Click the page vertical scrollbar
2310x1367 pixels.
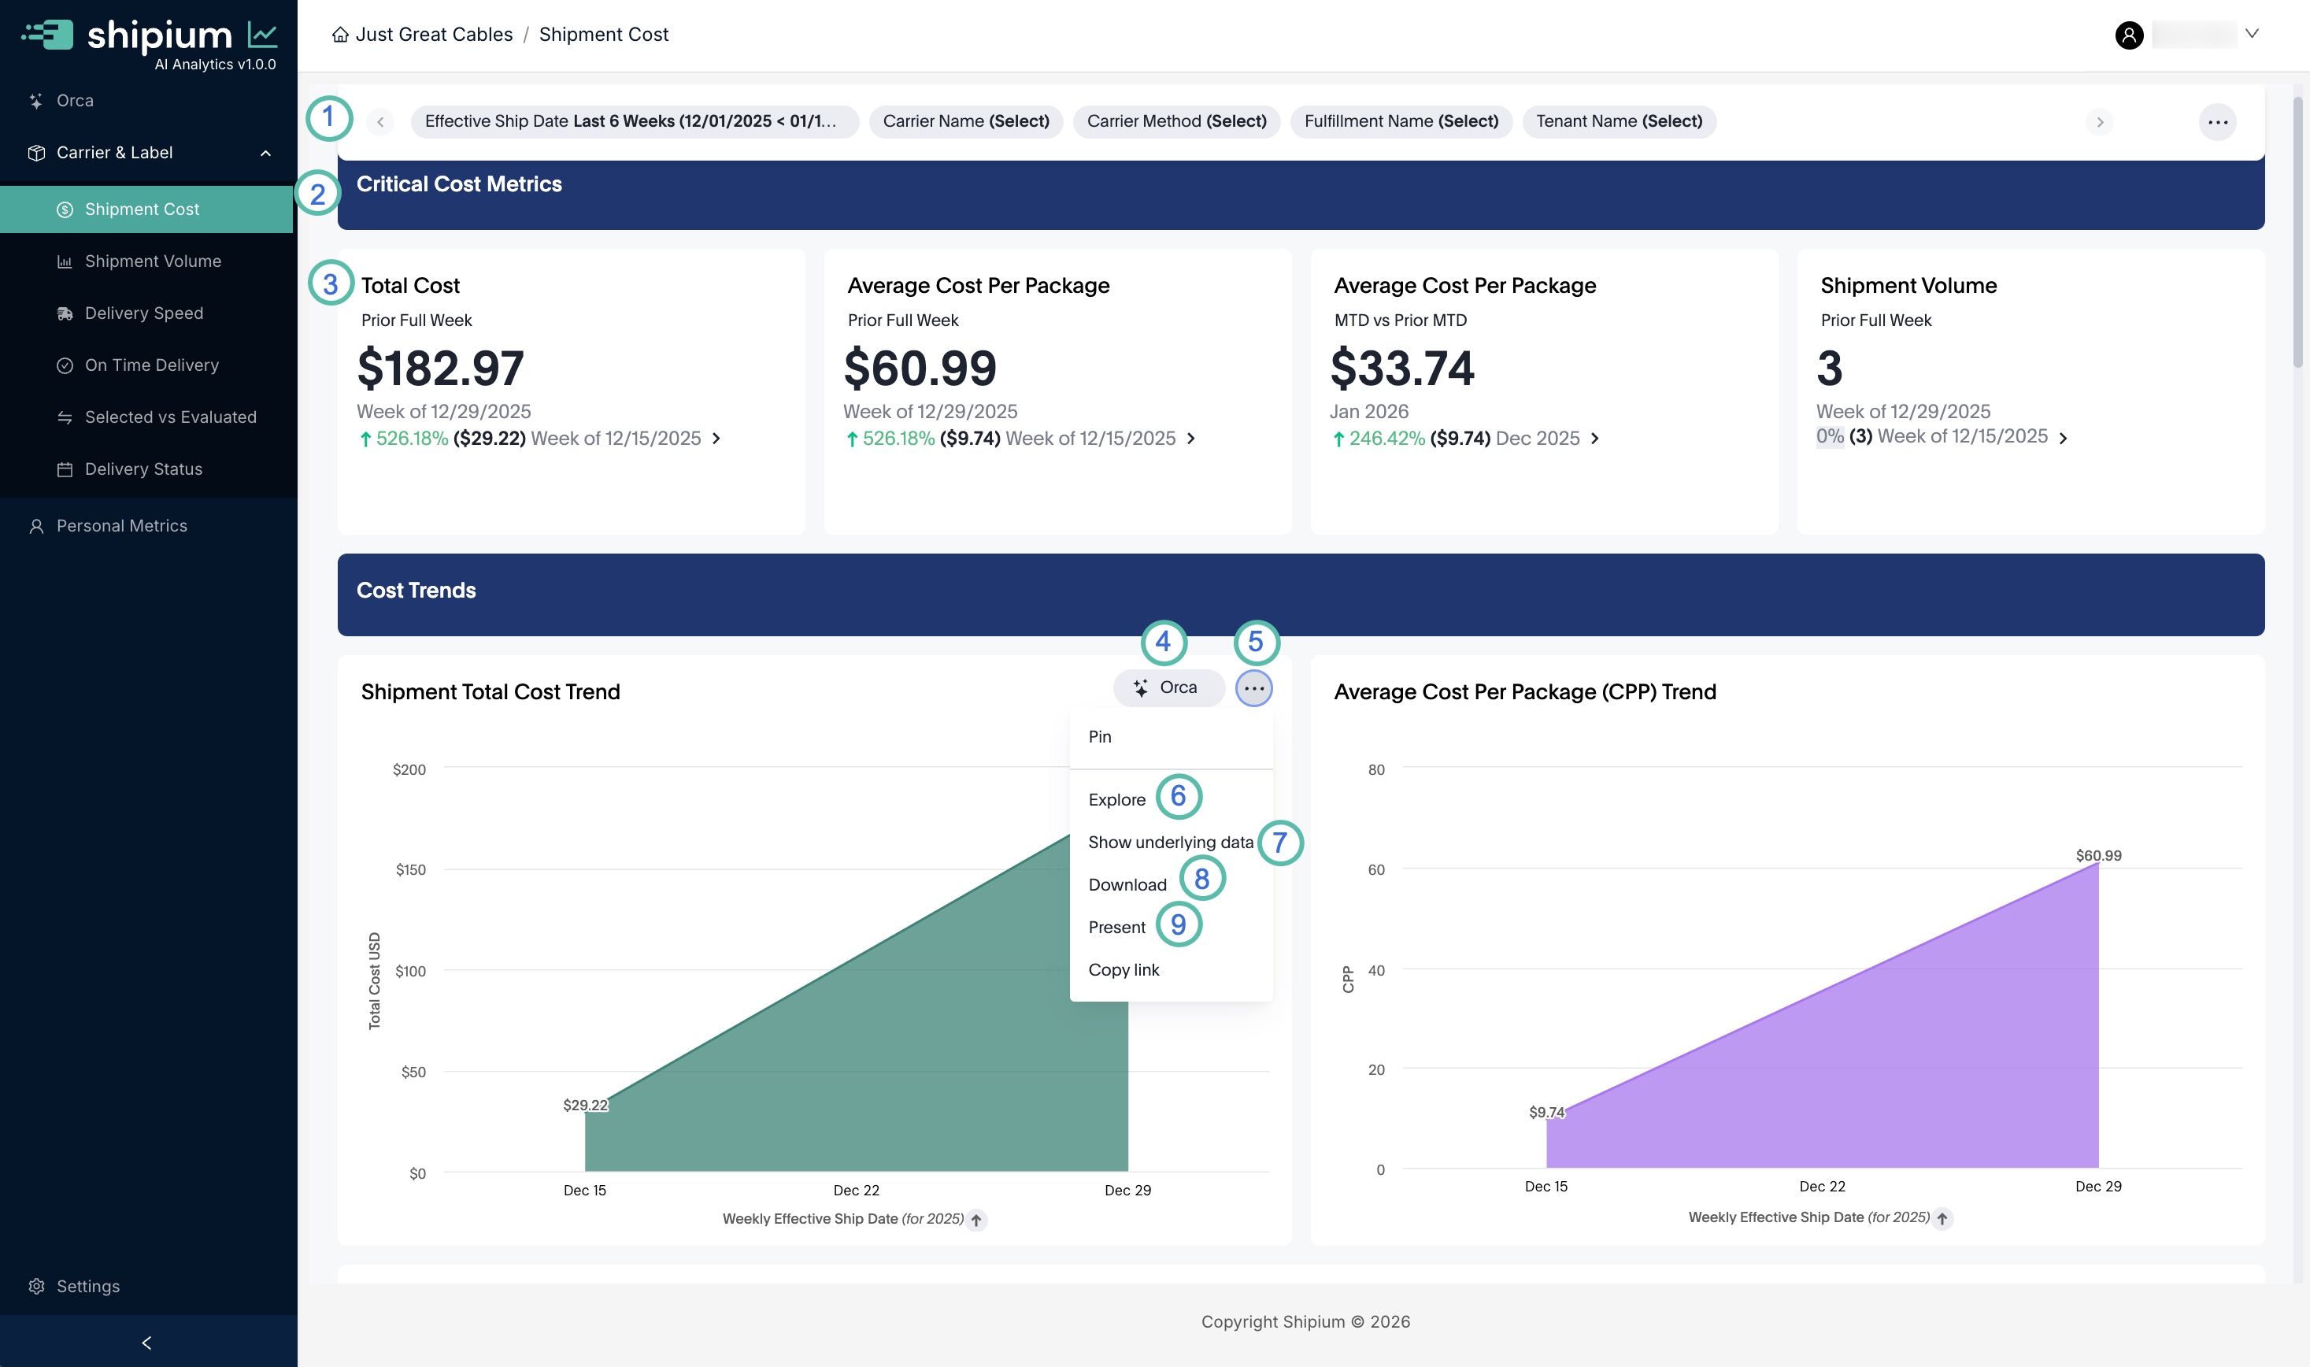pos(2297,230)
